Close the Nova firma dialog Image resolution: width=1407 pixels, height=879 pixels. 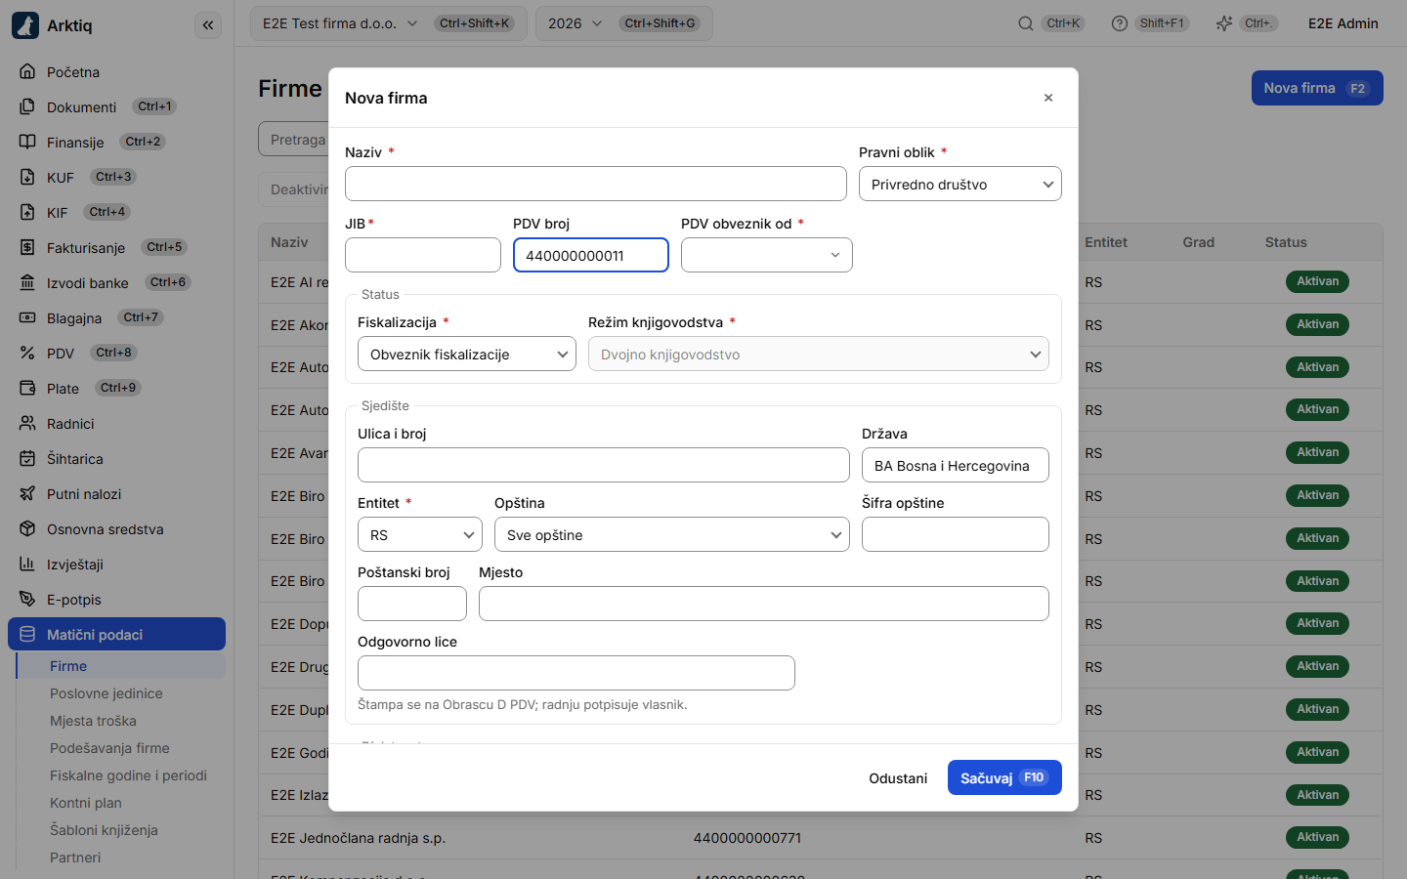(x=1048, y=98)
